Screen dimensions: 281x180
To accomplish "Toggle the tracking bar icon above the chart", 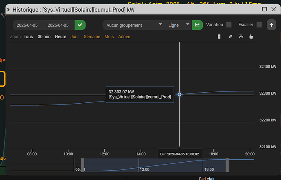I will coord(219,37).
